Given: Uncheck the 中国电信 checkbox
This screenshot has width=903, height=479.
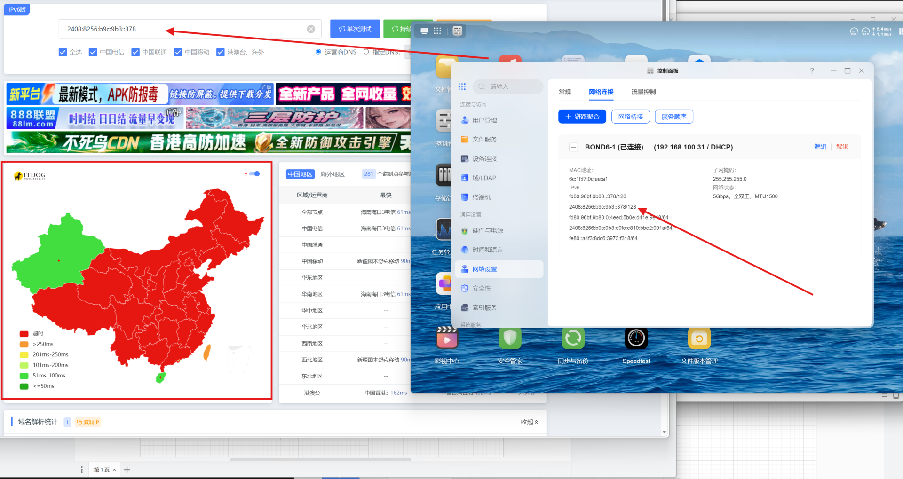Looking at the screenshot, I should 93,52.
